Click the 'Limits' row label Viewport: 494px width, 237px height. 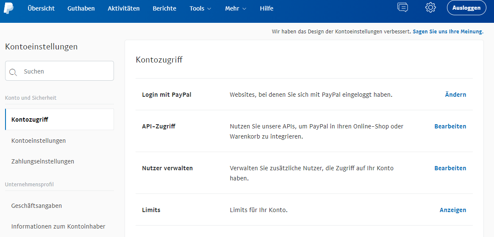coord(151,210)
